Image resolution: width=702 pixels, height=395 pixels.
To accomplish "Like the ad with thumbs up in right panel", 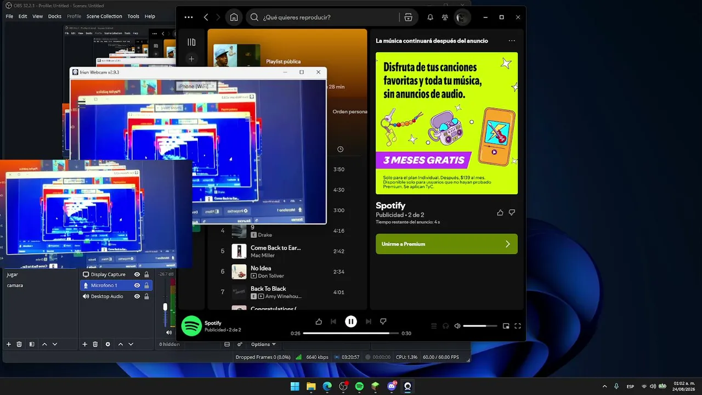I will click(x=500, y=212).
